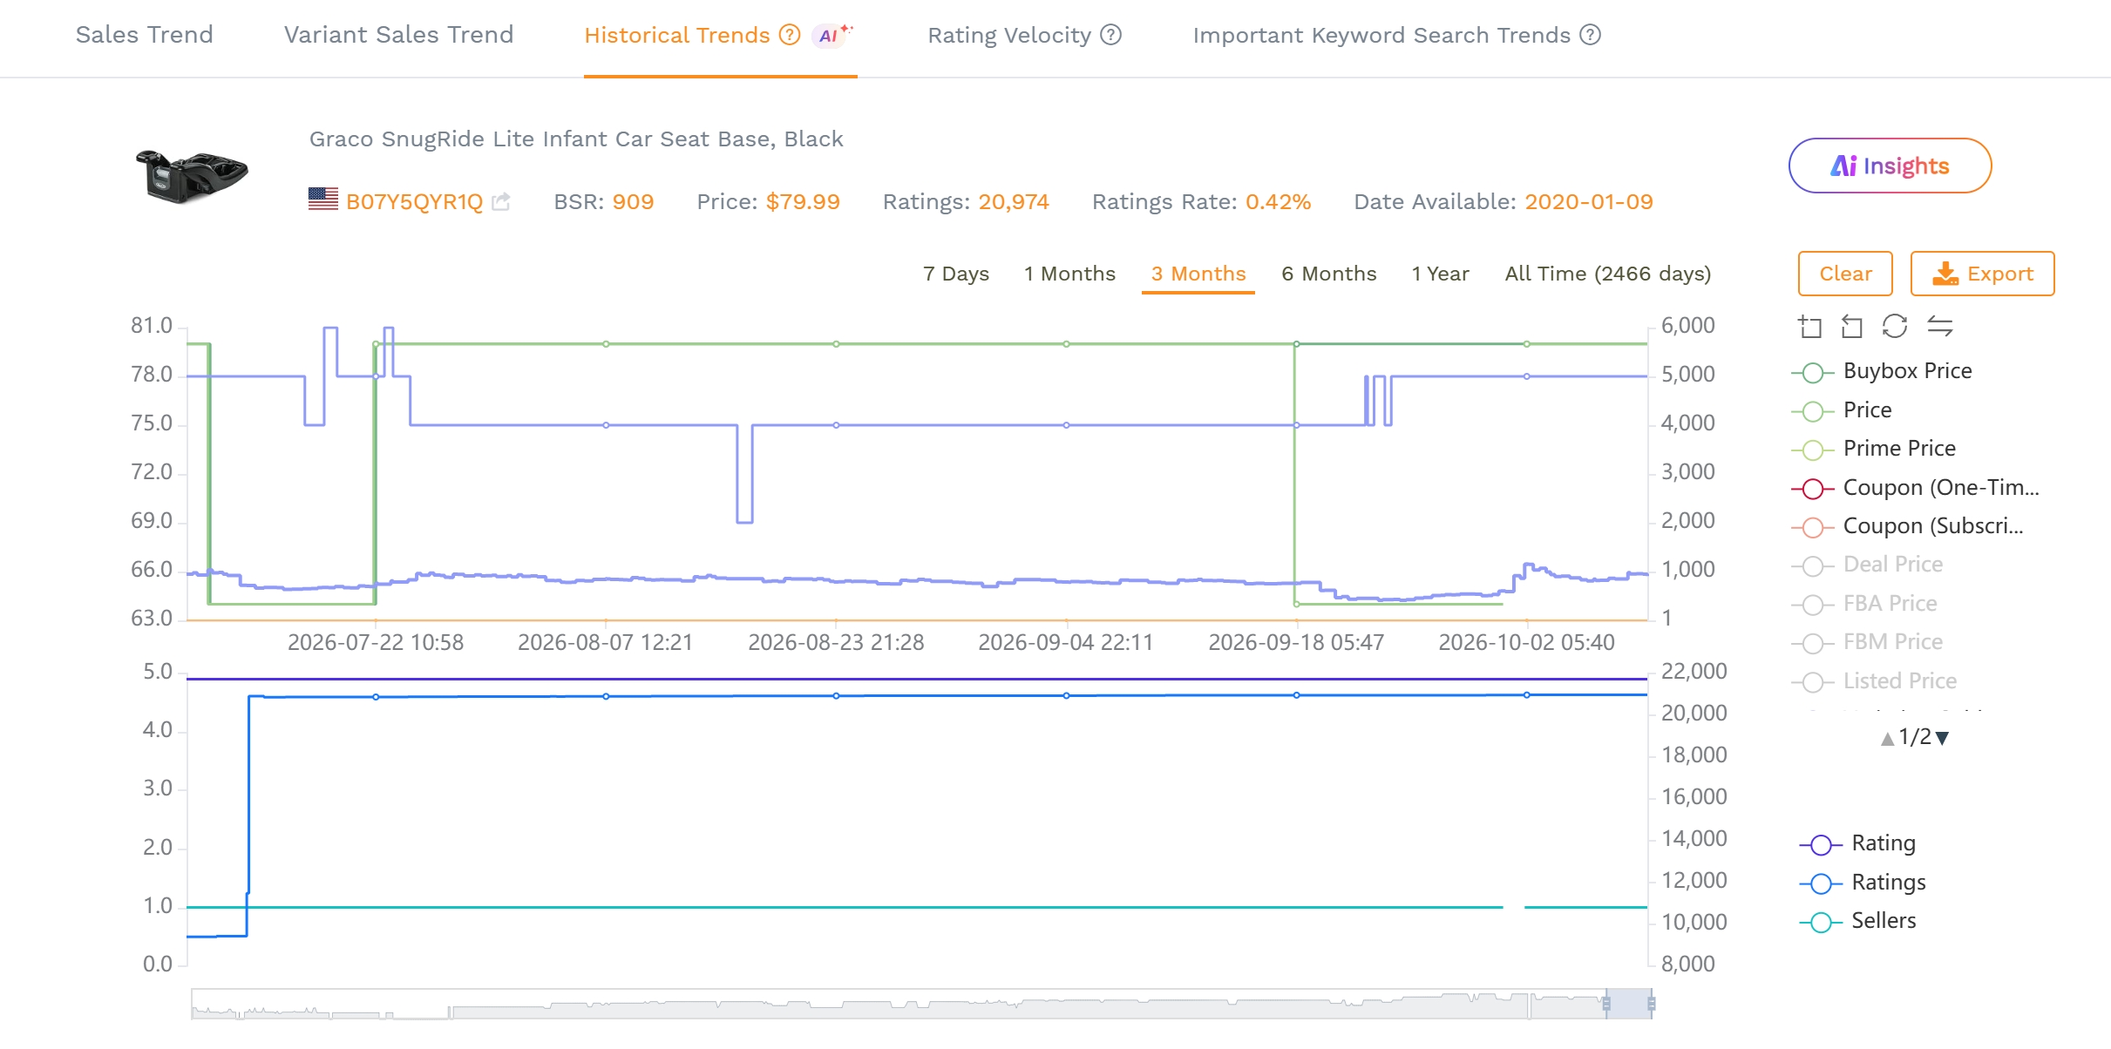Enable Listed Price legend series
2111x1049 pixels.
1875,681
